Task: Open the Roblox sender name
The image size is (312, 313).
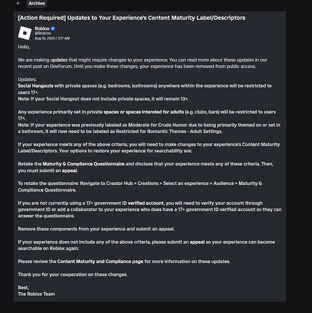Action: (x=42, y=29)
